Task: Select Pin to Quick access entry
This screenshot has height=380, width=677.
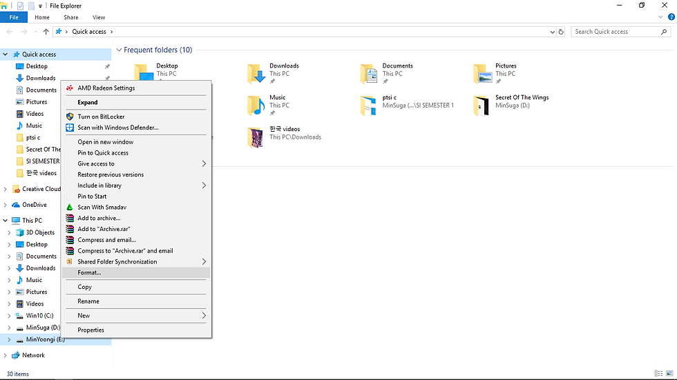Action: click(136, 153)
